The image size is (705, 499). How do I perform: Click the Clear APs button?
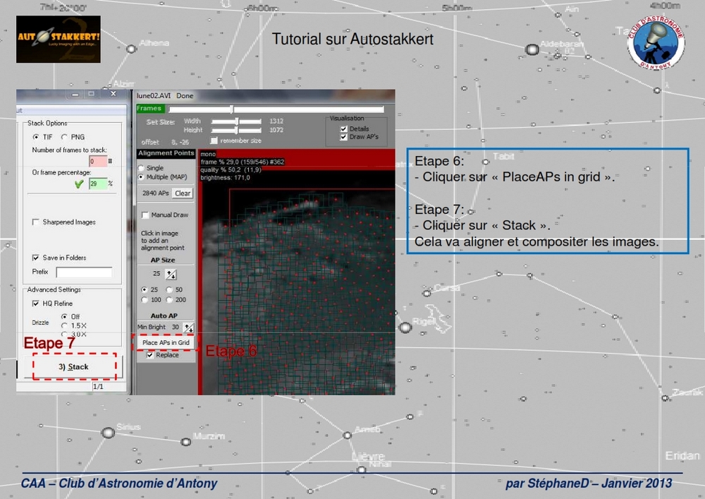pos(183,193)
